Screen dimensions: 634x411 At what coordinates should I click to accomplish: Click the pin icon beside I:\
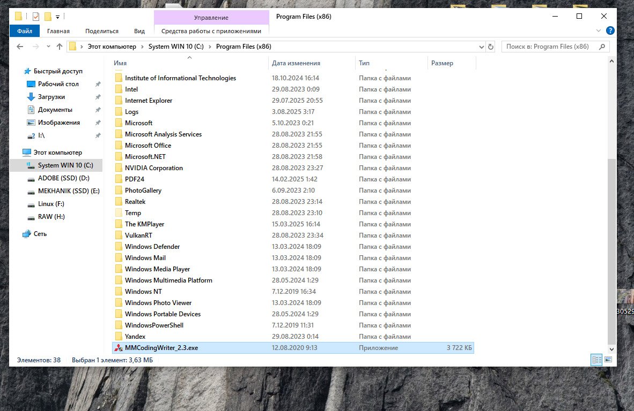pos(98,135)
